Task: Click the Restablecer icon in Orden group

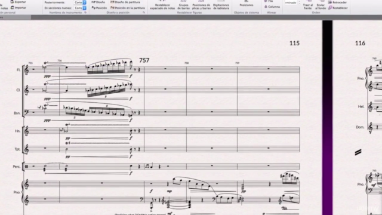Action: [330, 8]
